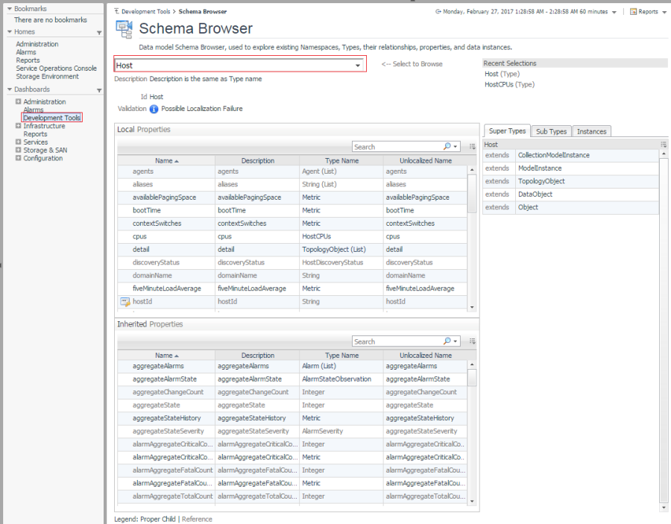Image resolution: width=671 pixels, height=524 pixels.
Task: Open Service Operations Console home link
Action: (x=57, y=69)
